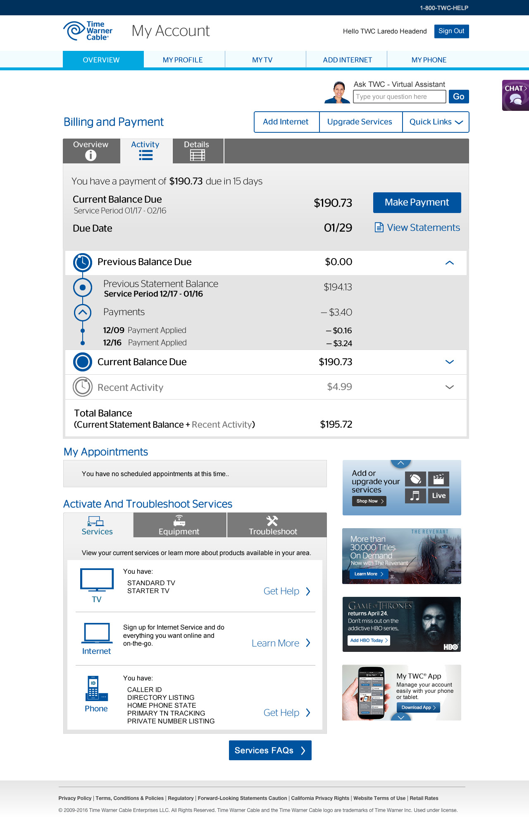The image size is (529, 826).
Task: Click the music note icon in upgrade banner
Action: pyautogui.click(x=415, y=496)
